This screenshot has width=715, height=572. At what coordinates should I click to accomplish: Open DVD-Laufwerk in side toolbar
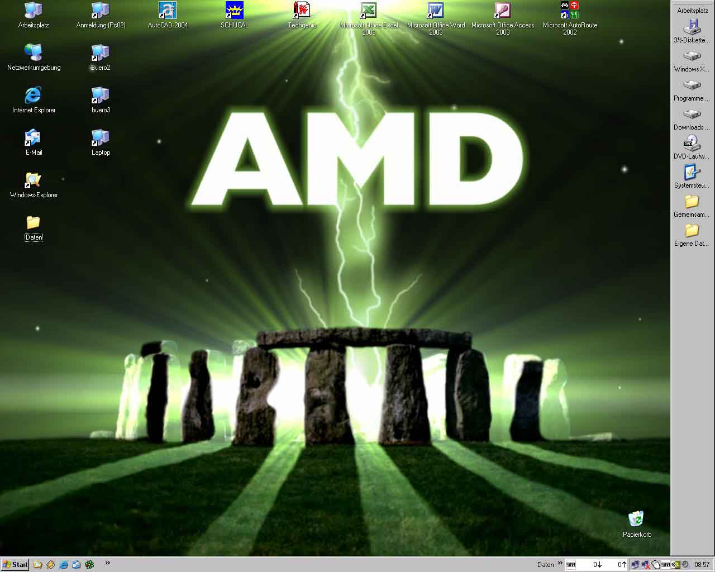(692, 148)
